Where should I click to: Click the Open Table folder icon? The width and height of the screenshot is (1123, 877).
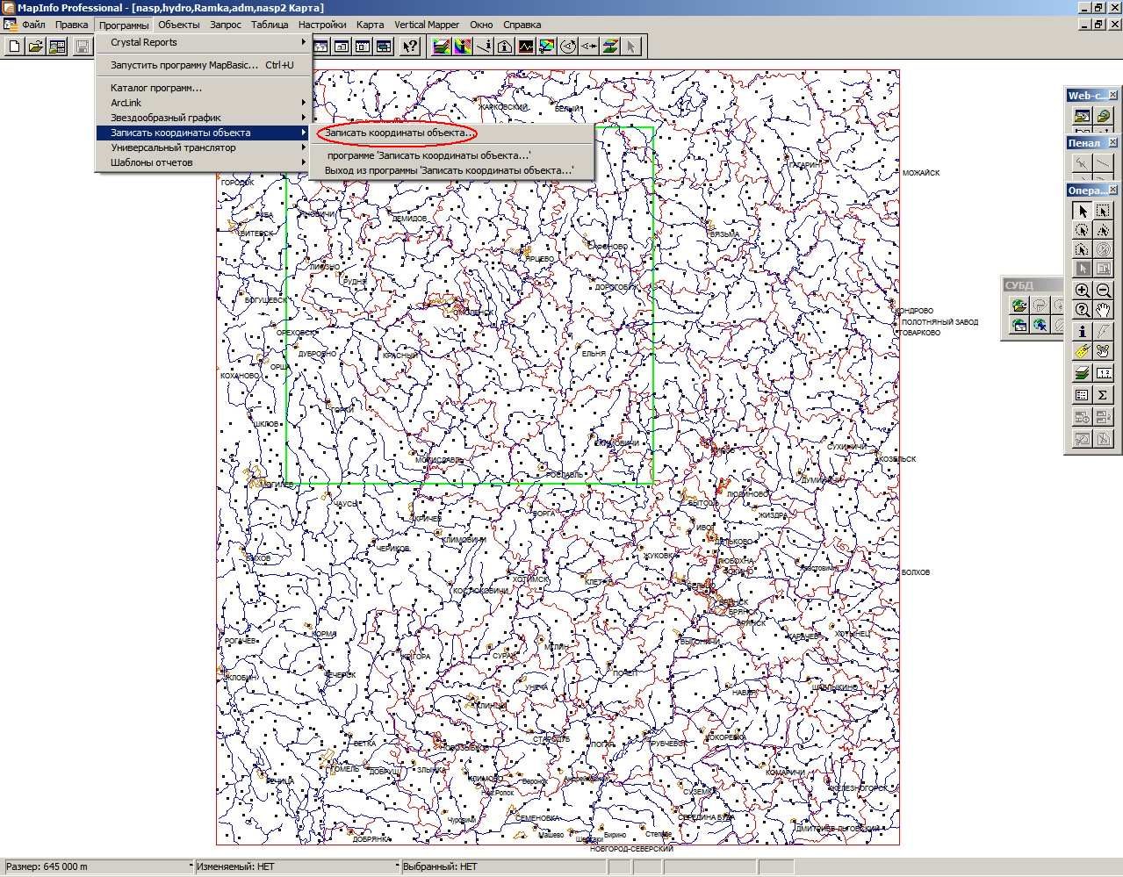(x=35, y=47)
